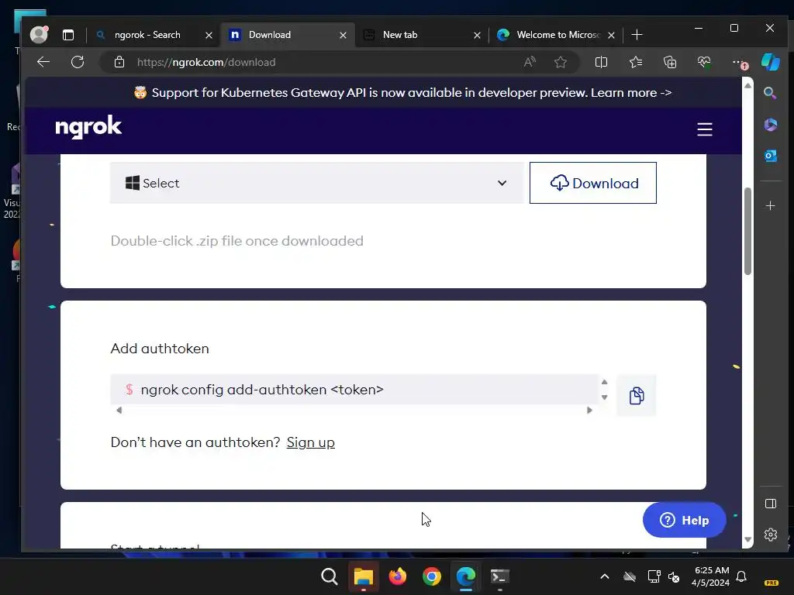
Task: Open Microsoft 365 sidebar icon
Action: [x=770, y=125]
